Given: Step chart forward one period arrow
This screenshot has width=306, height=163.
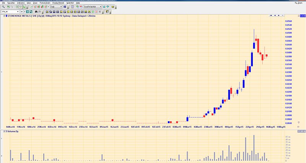Looking at the screenshot, I should pos(279,15).
